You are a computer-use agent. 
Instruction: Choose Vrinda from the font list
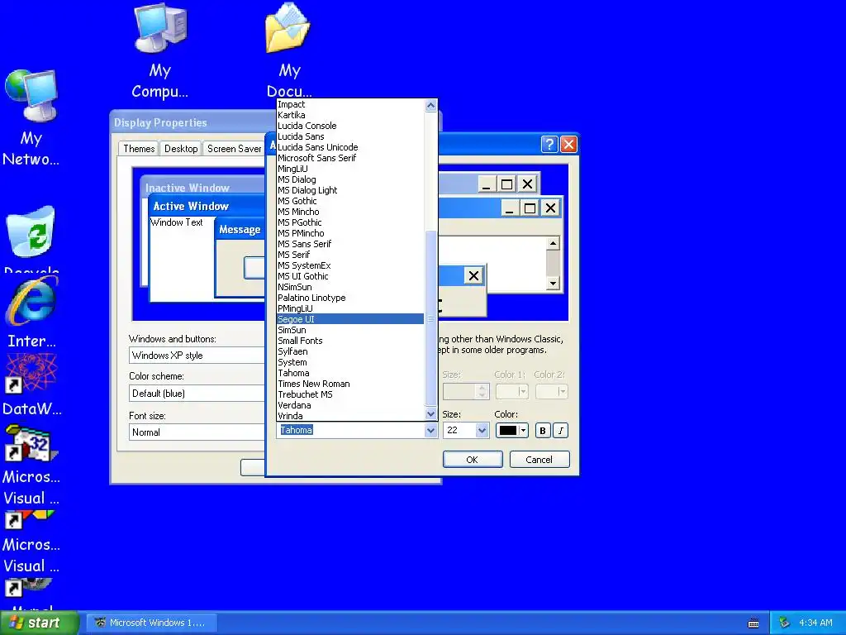350,416
